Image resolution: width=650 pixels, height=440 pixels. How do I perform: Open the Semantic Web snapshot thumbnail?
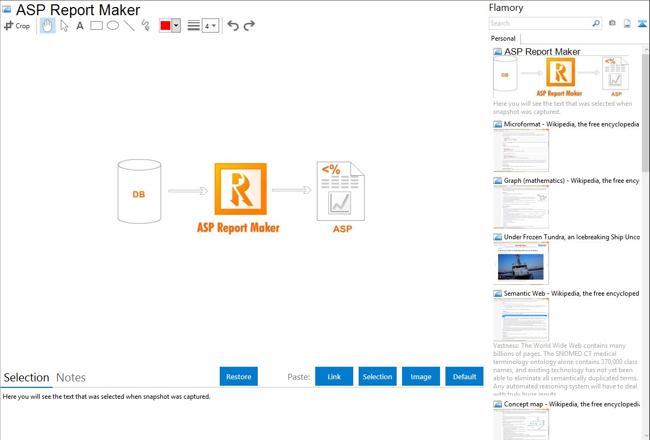[521, 320]
